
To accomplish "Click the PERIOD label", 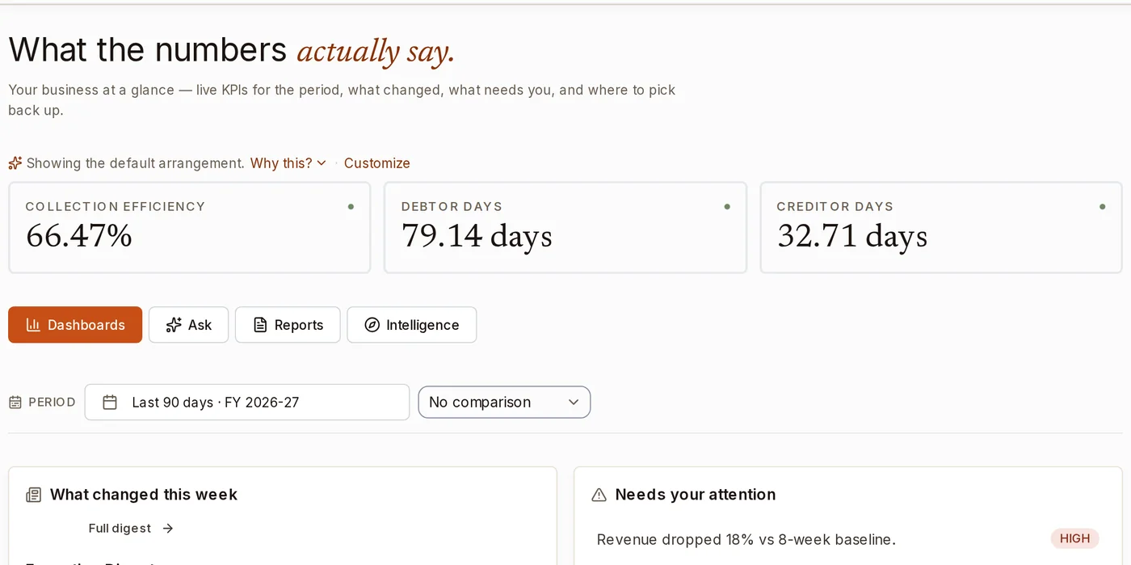I will coord(52,402).
